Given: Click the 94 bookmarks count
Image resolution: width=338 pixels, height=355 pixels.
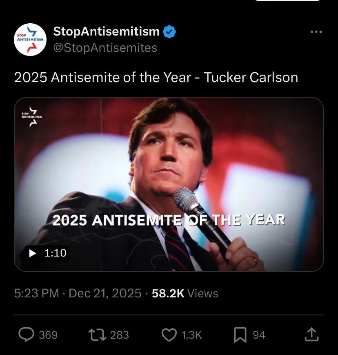Looking at the screenshot, I should coord(259,335).
